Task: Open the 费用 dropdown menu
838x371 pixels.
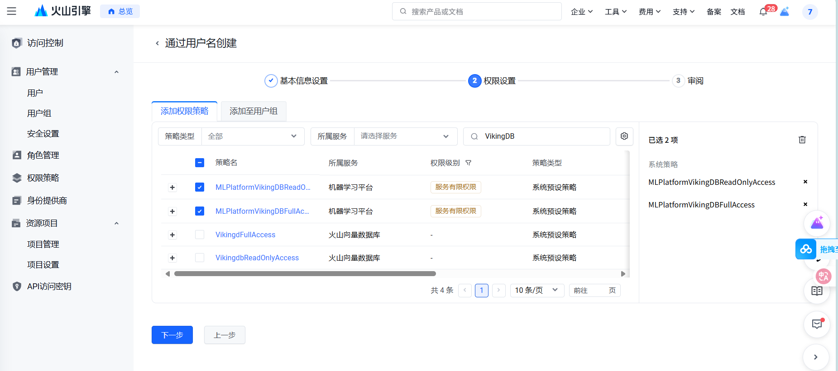Action: [x=650, y=12]
